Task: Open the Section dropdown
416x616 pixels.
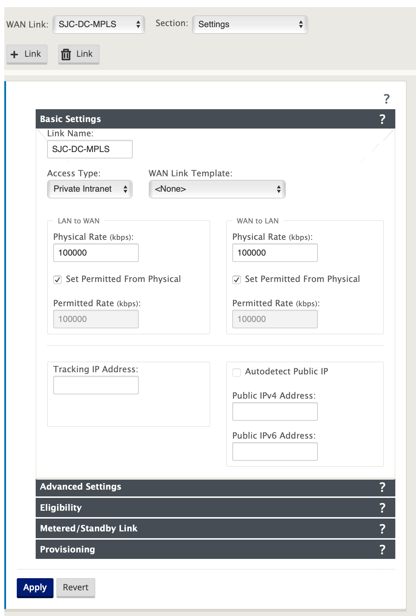Action: 250,24
